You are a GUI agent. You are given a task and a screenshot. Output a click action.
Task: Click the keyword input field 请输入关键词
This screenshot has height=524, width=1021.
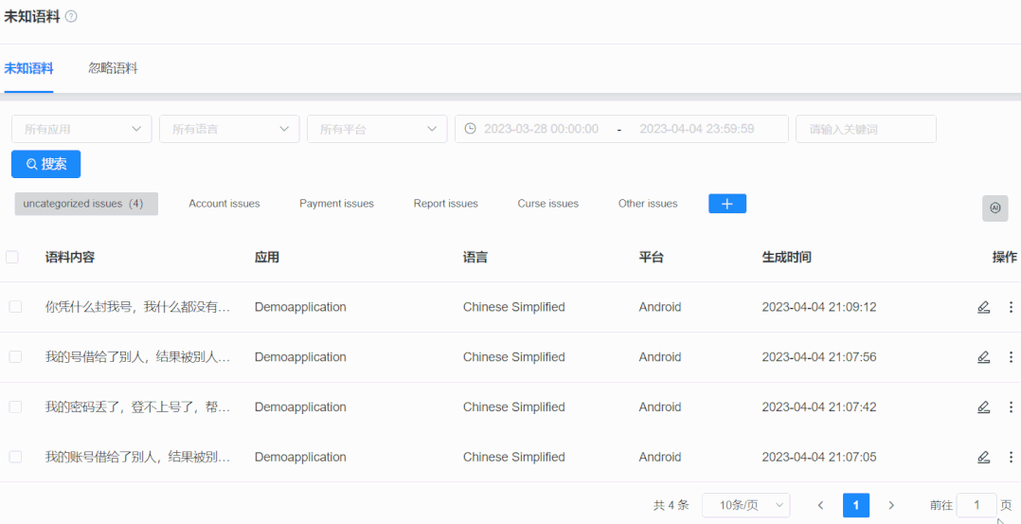pos(866,129)
